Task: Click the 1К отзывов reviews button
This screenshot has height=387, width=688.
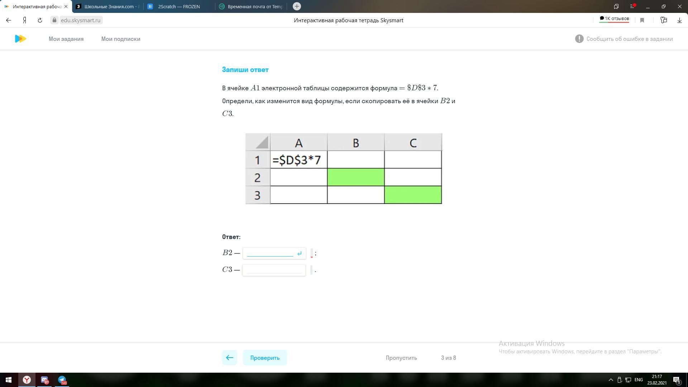Action: point(614,19)
